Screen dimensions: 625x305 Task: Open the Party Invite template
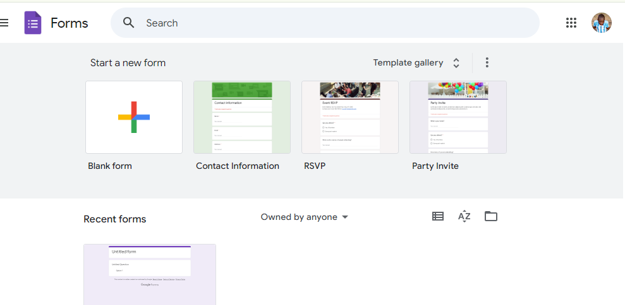click(x=458, y=117)
